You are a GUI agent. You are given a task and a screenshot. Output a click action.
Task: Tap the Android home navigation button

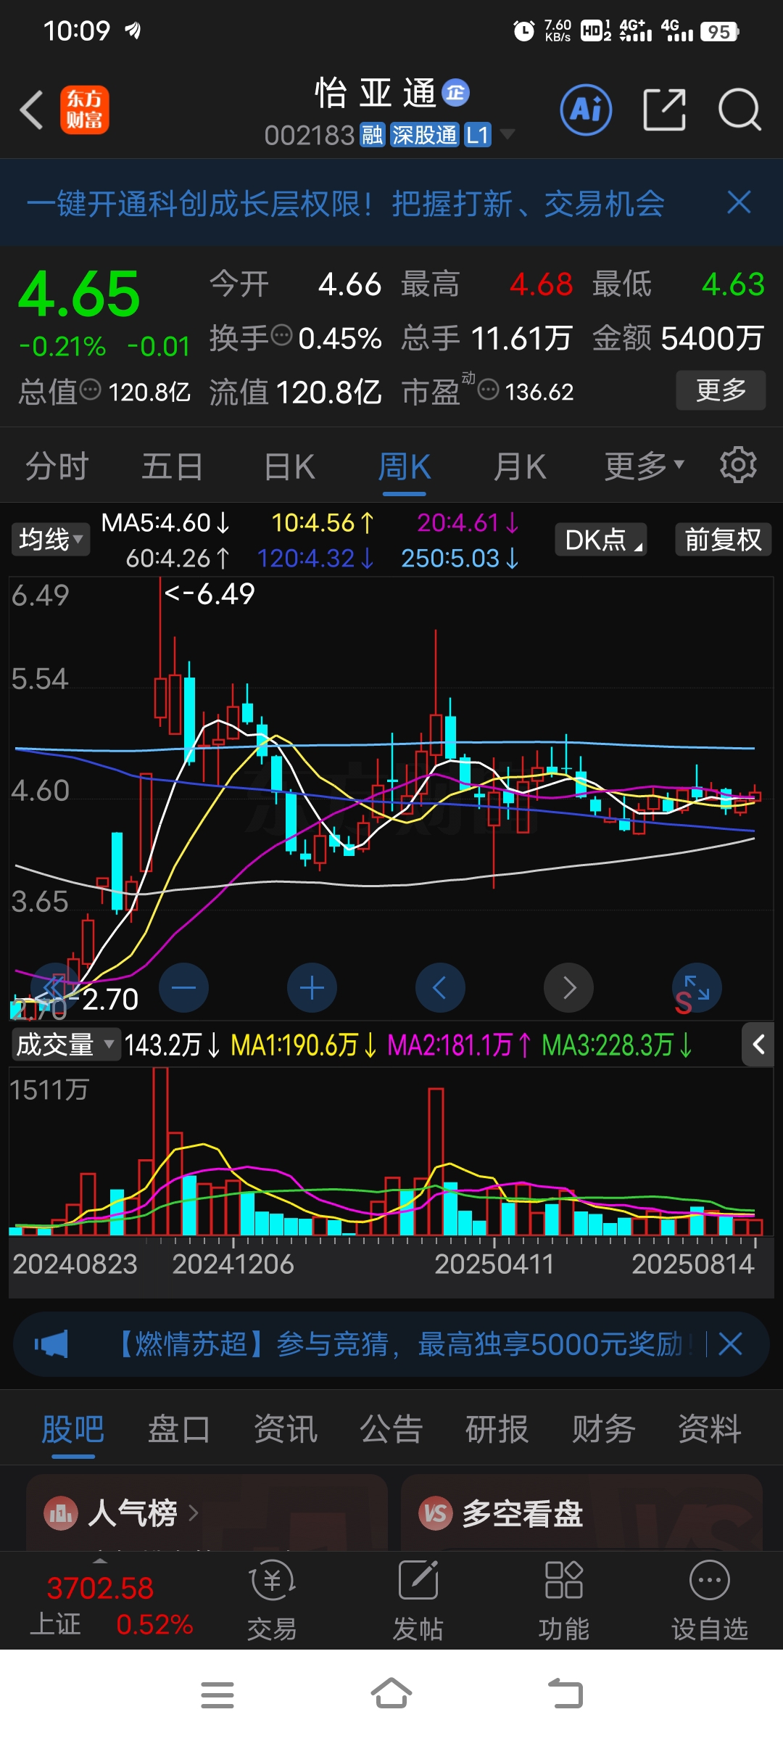[x=391, y=1694]
